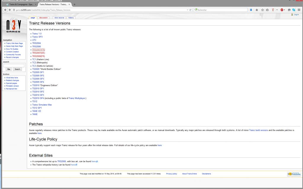Open the bookmarks list icon
Screen dimensions: 303x189
(x=267, y=10)
